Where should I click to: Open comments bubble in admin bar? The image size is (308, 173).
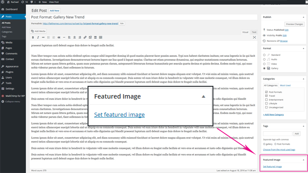(33, 2)
